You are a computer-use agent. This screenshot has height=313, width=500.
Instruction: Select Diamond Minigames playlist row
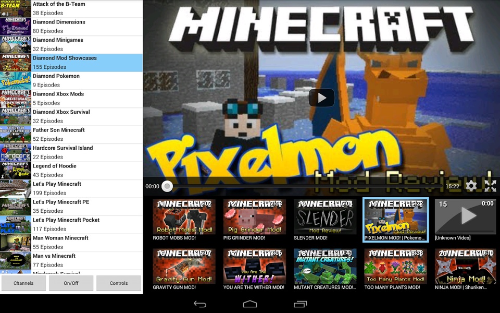tap(71, 44)
